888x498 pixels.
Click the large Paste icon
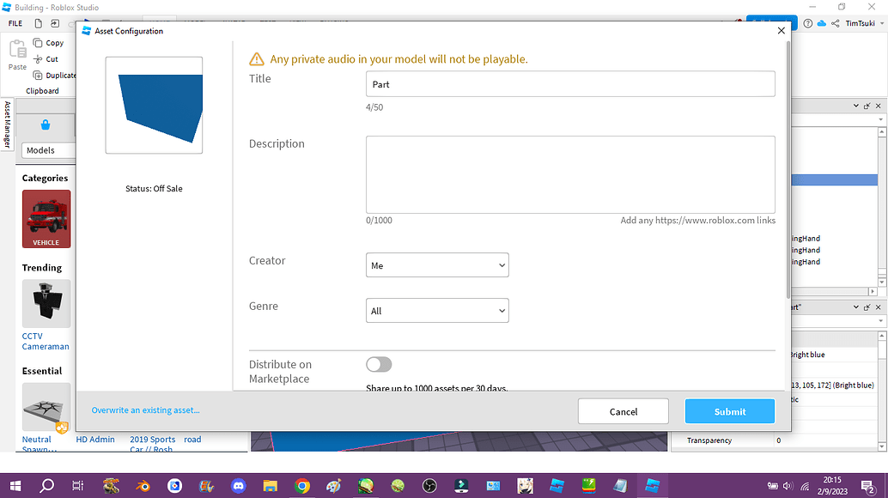(16, 53)
